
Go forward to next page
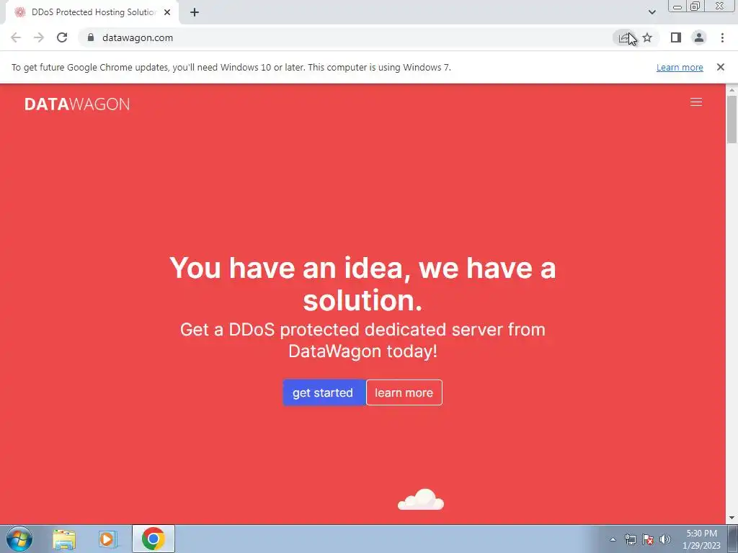pos(39,37)
